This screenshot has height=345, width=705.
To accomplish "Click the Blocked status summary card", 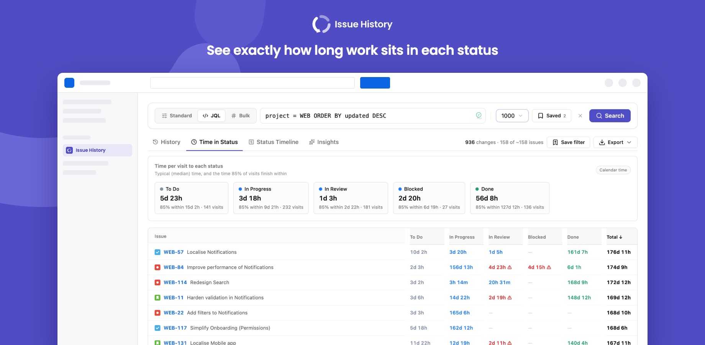I will tap(429, 198).
